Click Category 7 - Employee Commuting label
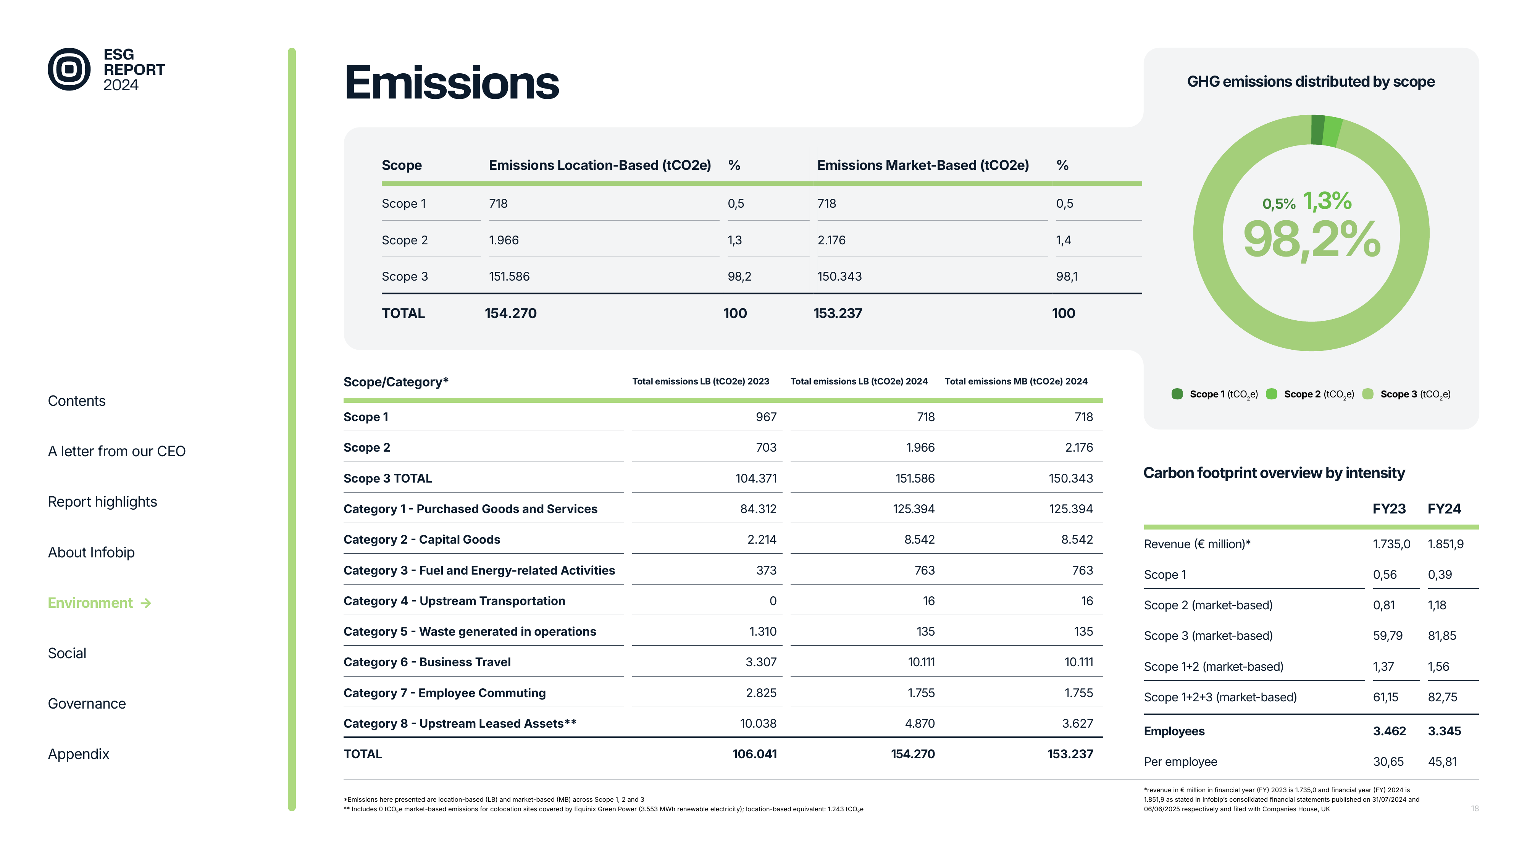The height and width of the screenshot is (859, 1527). 445,693
